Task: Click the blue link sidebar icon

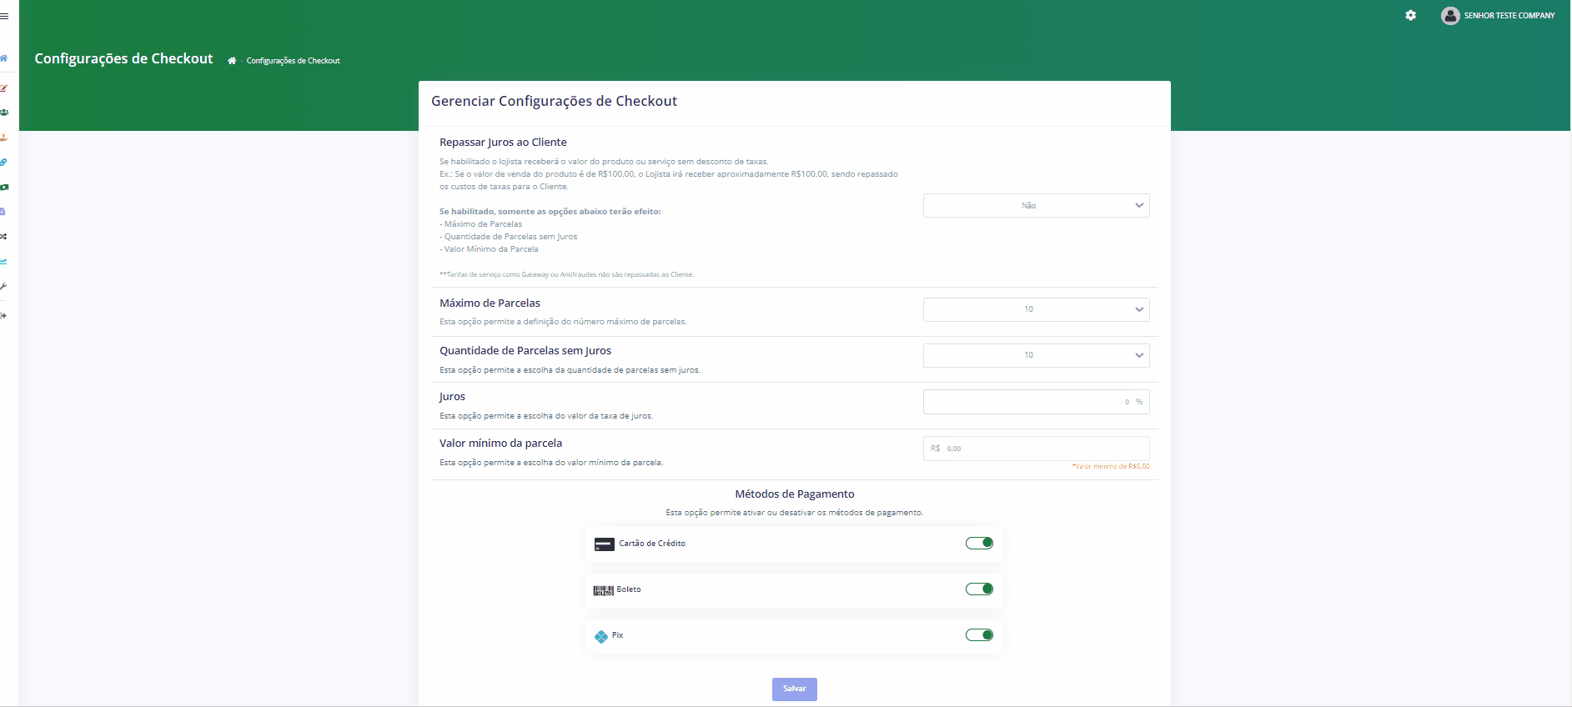Action: pos(3,162)
